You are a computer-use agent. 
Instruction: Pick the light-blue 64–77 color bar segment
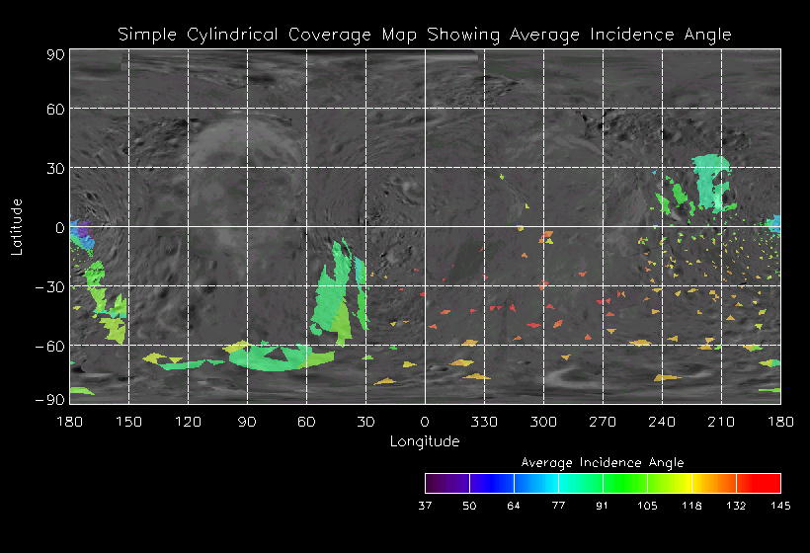click(x=536, y=483)
